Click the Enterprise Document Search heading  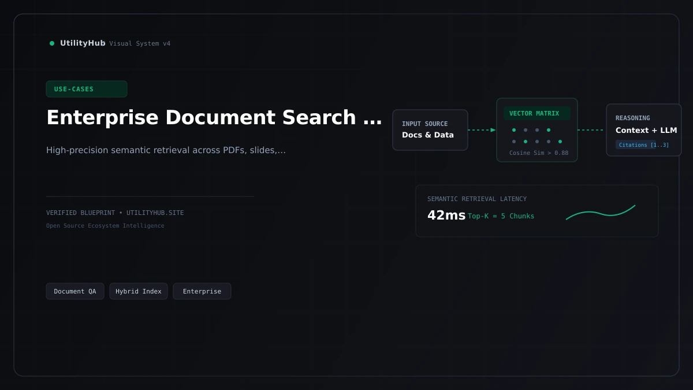pos(214,117)
